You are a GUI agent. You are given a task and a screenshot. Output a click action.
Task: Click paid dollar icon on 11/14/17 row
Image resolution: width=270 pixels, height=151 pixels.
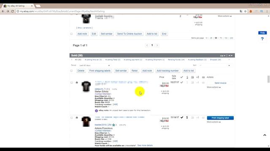[x=187, y=117]
